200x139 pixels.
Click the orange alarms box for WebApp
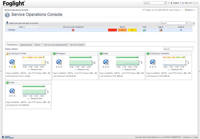tap(122, 30)
